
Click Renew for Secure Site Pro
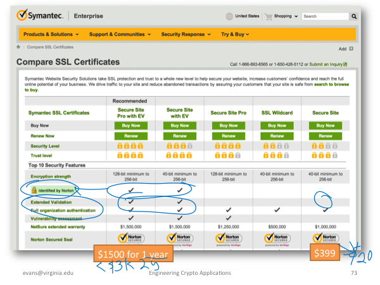coord(229,136)
